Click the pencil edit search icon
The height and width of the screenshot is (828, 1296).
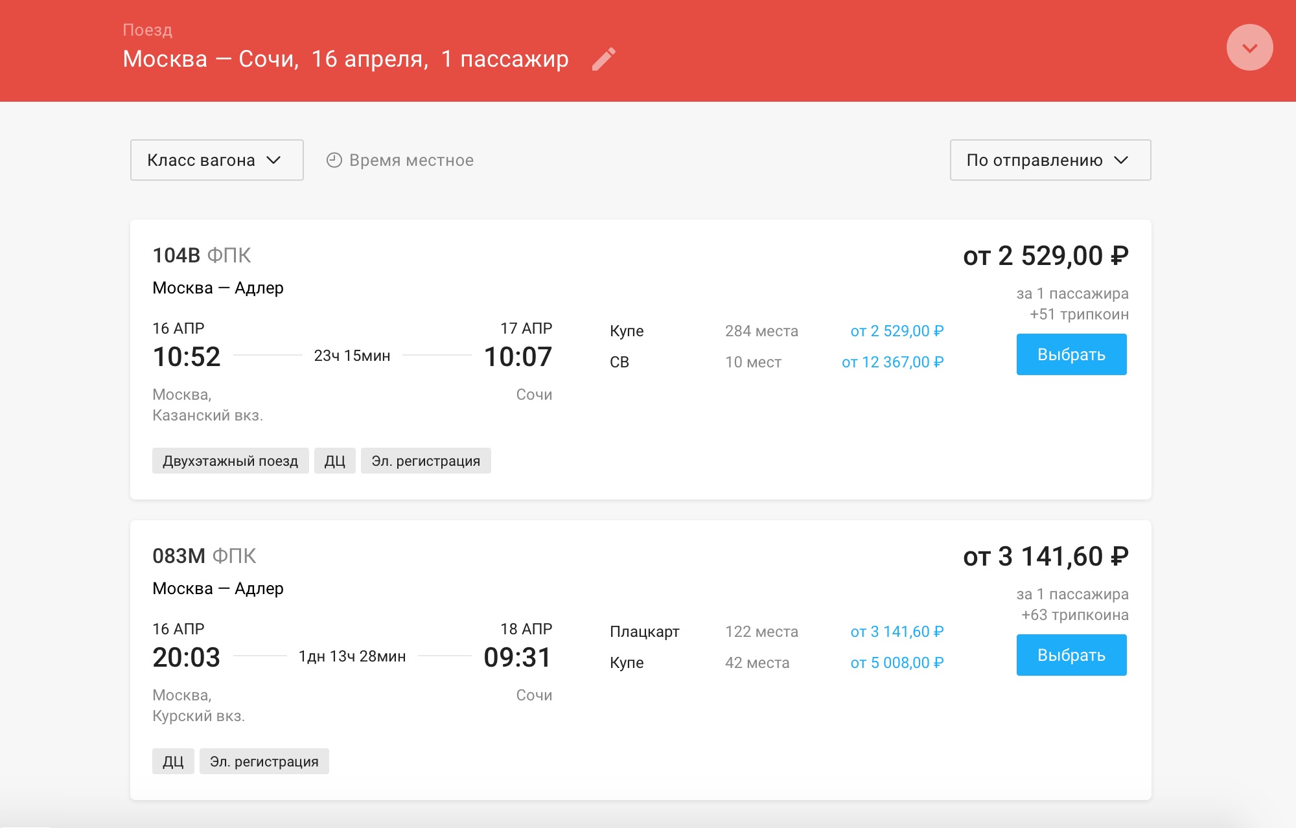point(604,59)
